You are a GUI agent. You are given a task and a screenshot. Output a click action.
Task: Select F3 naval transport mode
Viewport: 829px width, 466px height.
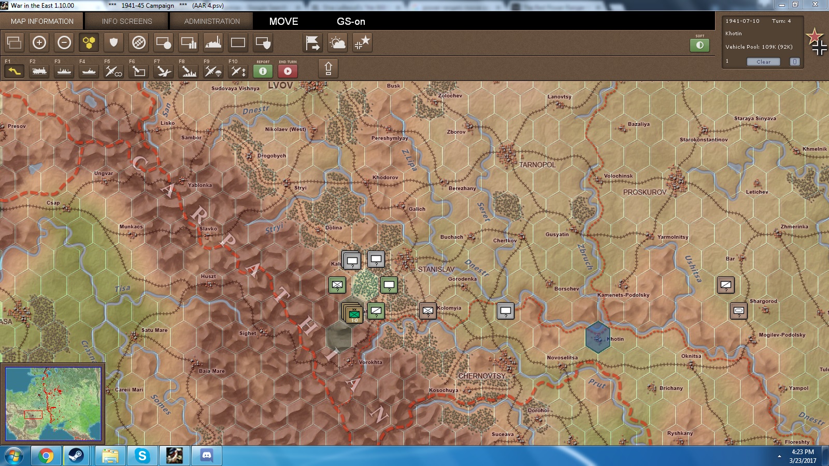(64, 71)
